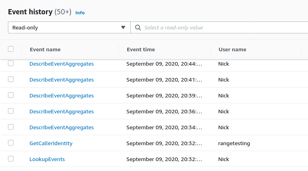308x171 pixels.
Task: Click the dropdown arrow next to Read-only
Action: [123, 27]
